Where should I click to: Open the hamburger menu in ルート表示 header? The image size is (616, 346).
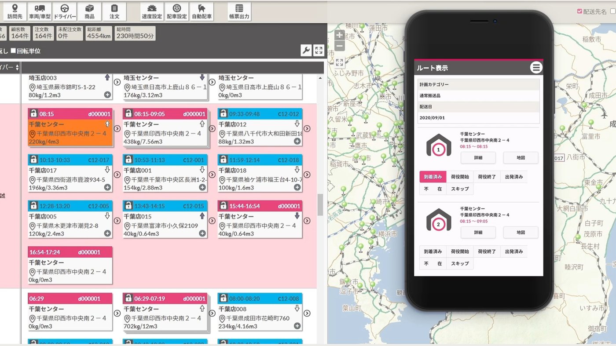535,67
